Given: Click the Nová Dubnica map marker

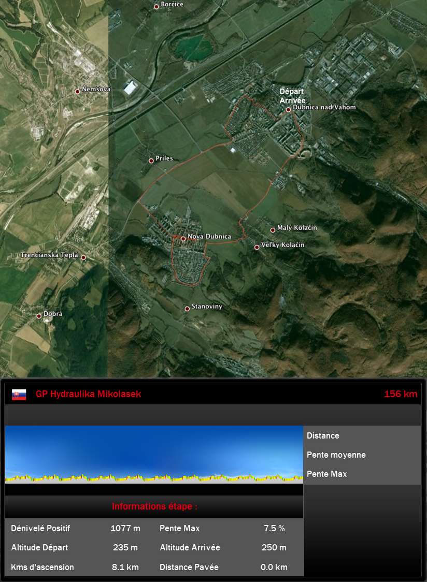Looking at the screenshot, I should click(183, 239).
